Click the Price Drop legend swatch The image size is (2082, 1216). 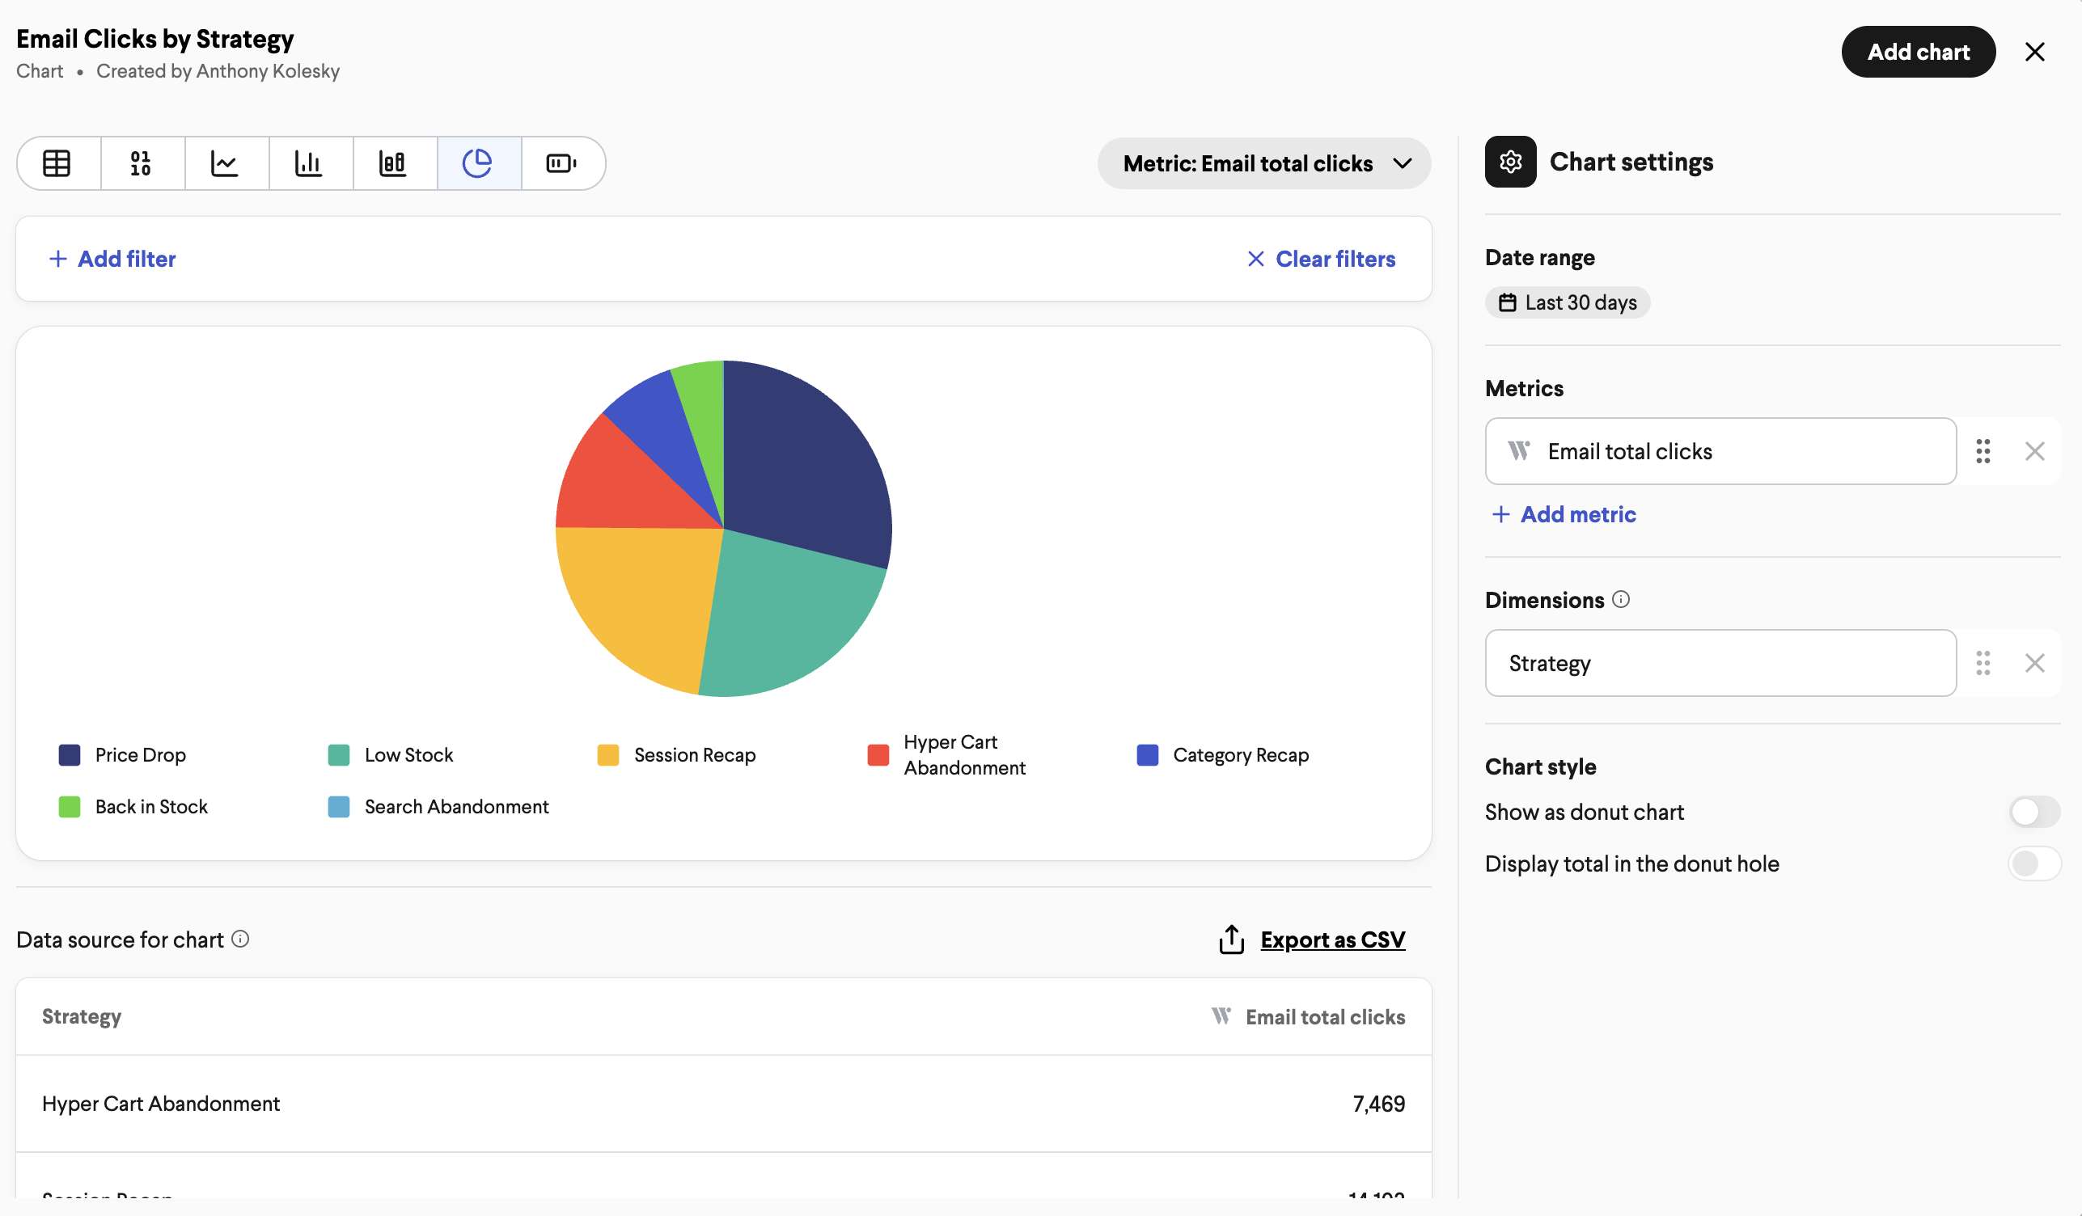click(x=70, y=754)
